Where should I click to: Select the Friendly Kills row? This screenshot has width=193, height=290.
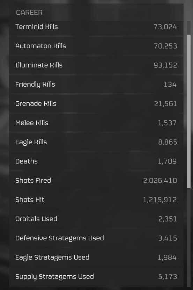(x=96, y=84)
